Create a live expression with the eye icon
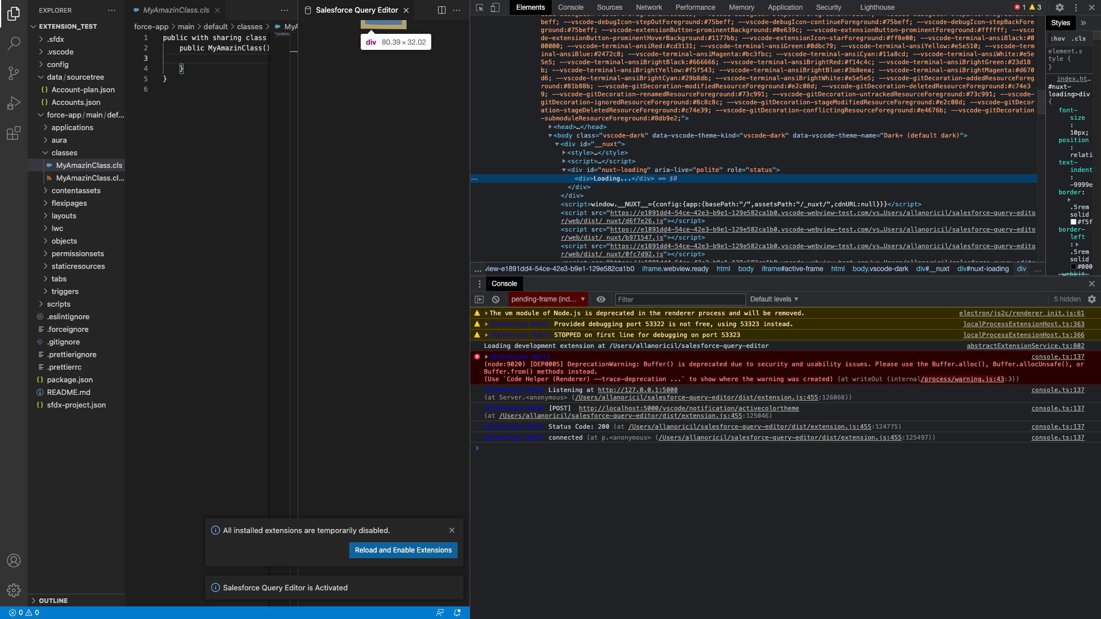 point(601,299)
